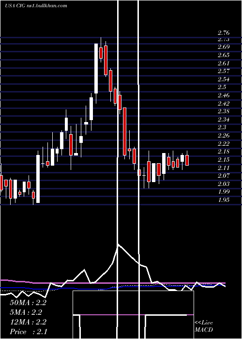This screenshot has height=339, width=242.
Task: Select the 2.61 price axis label
Action: (224, 63)
